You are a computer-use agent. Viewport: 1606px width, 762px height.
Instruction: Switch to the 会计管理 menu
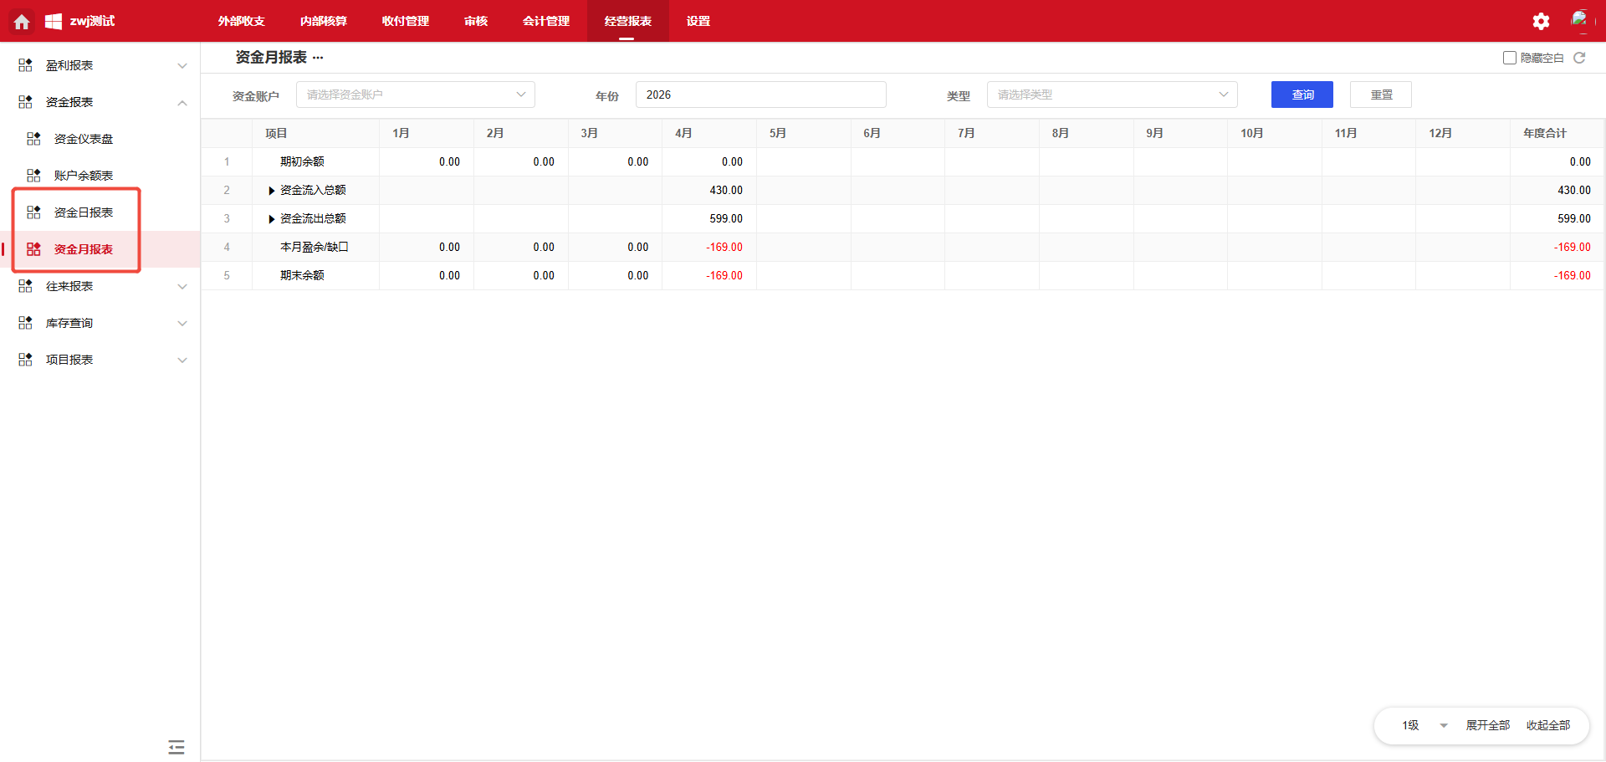pos(545,21)
